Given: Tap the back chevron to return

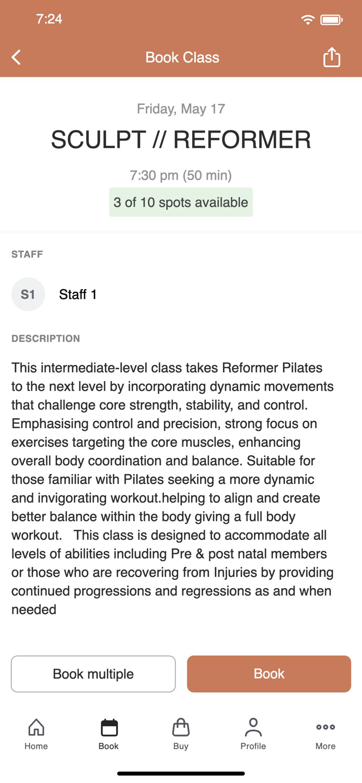Looking at the screenshot, I should (x=16, y=57).
